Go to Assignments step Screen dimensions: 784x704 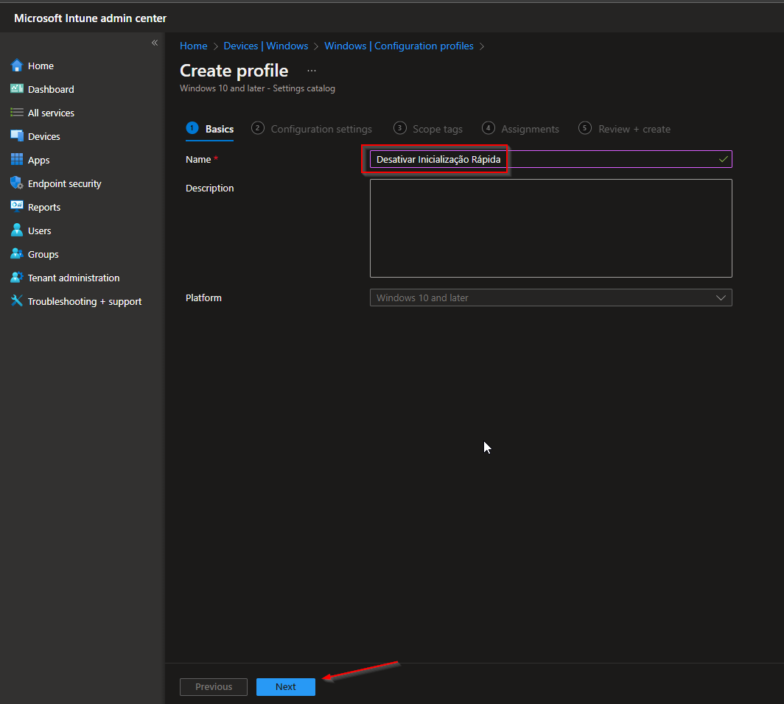(x=520, y=129)
